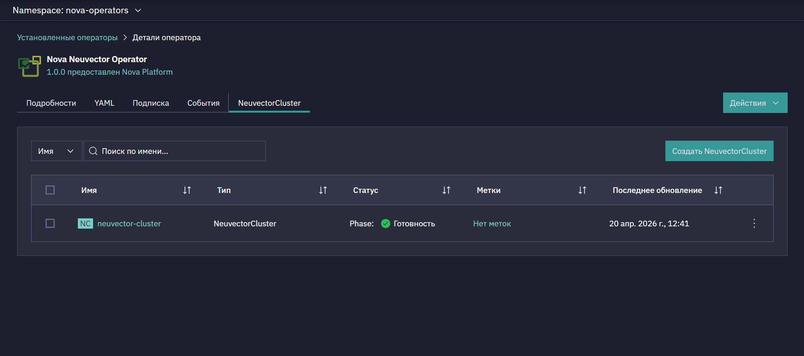Viewport: 804px width, 356px height.
Task: Go back to Установленные операторы breadcrumb
Action: tap(67, 38)
